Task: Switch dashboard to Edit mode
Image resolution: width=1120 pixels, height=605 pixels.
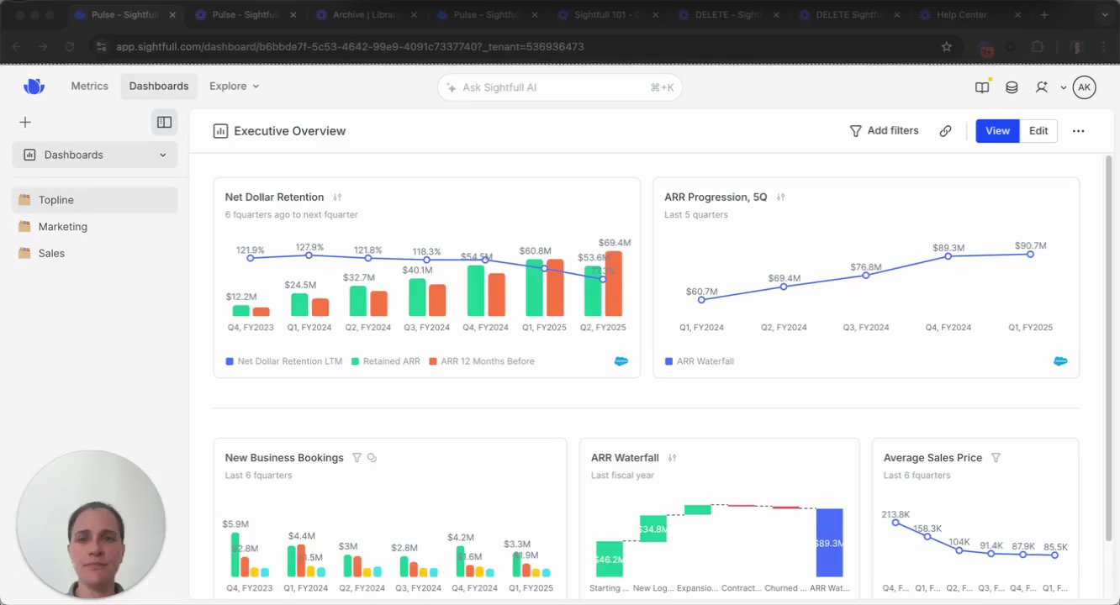Action: pos(1038,131)
